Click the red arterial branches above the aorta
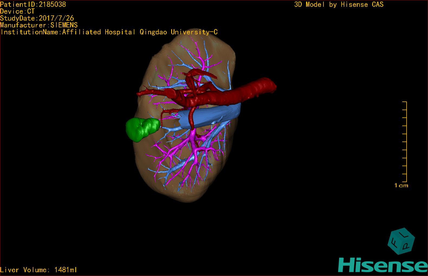428x276 pixels. (x=198, y=74)
